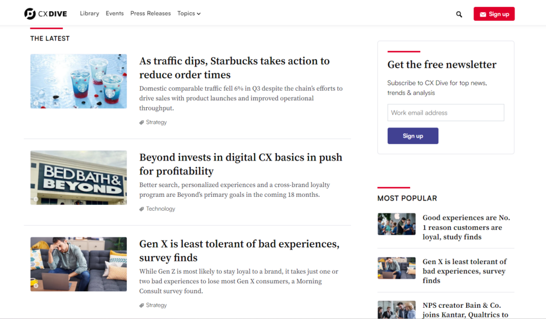
Task: Open Beyond digital CX basics headline
Action: point(240,164)
